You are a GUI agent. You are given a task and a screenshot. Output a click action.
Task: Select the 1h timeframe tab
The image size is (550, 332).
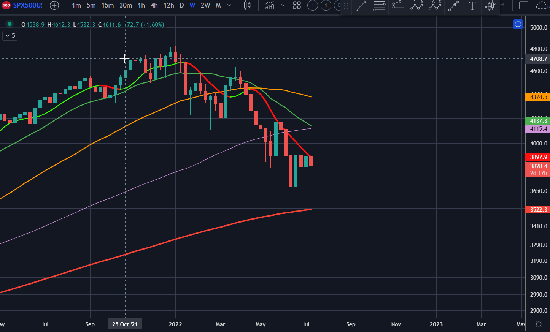click(x=141, y=6)
